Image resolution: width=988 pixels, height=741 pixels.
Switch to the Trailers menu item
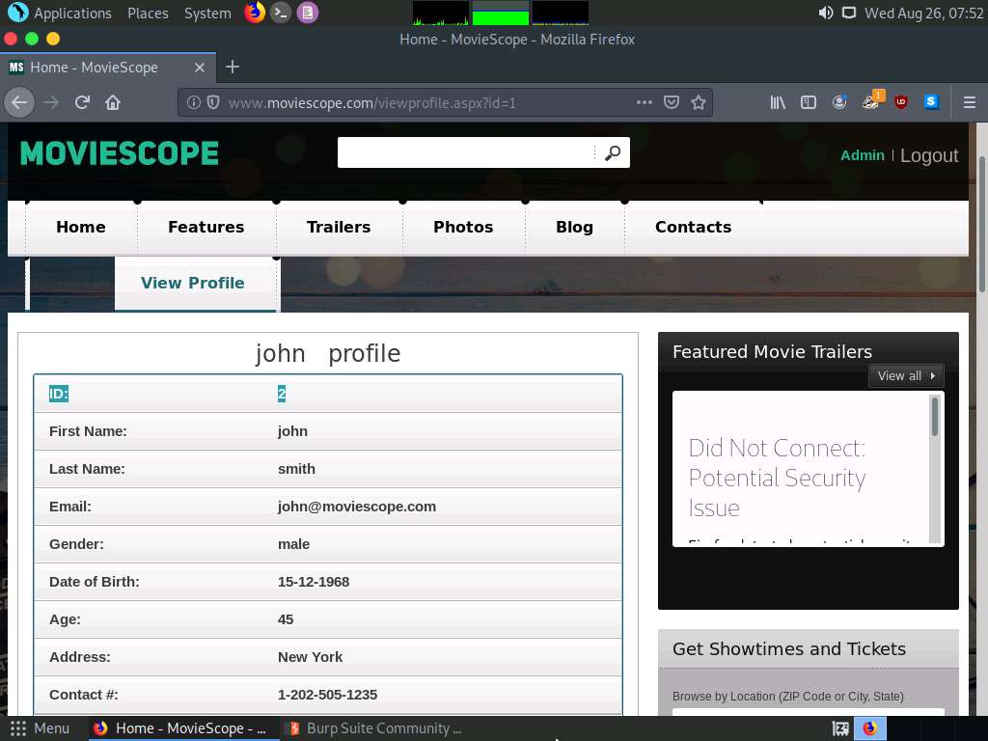tap(339, 227)
